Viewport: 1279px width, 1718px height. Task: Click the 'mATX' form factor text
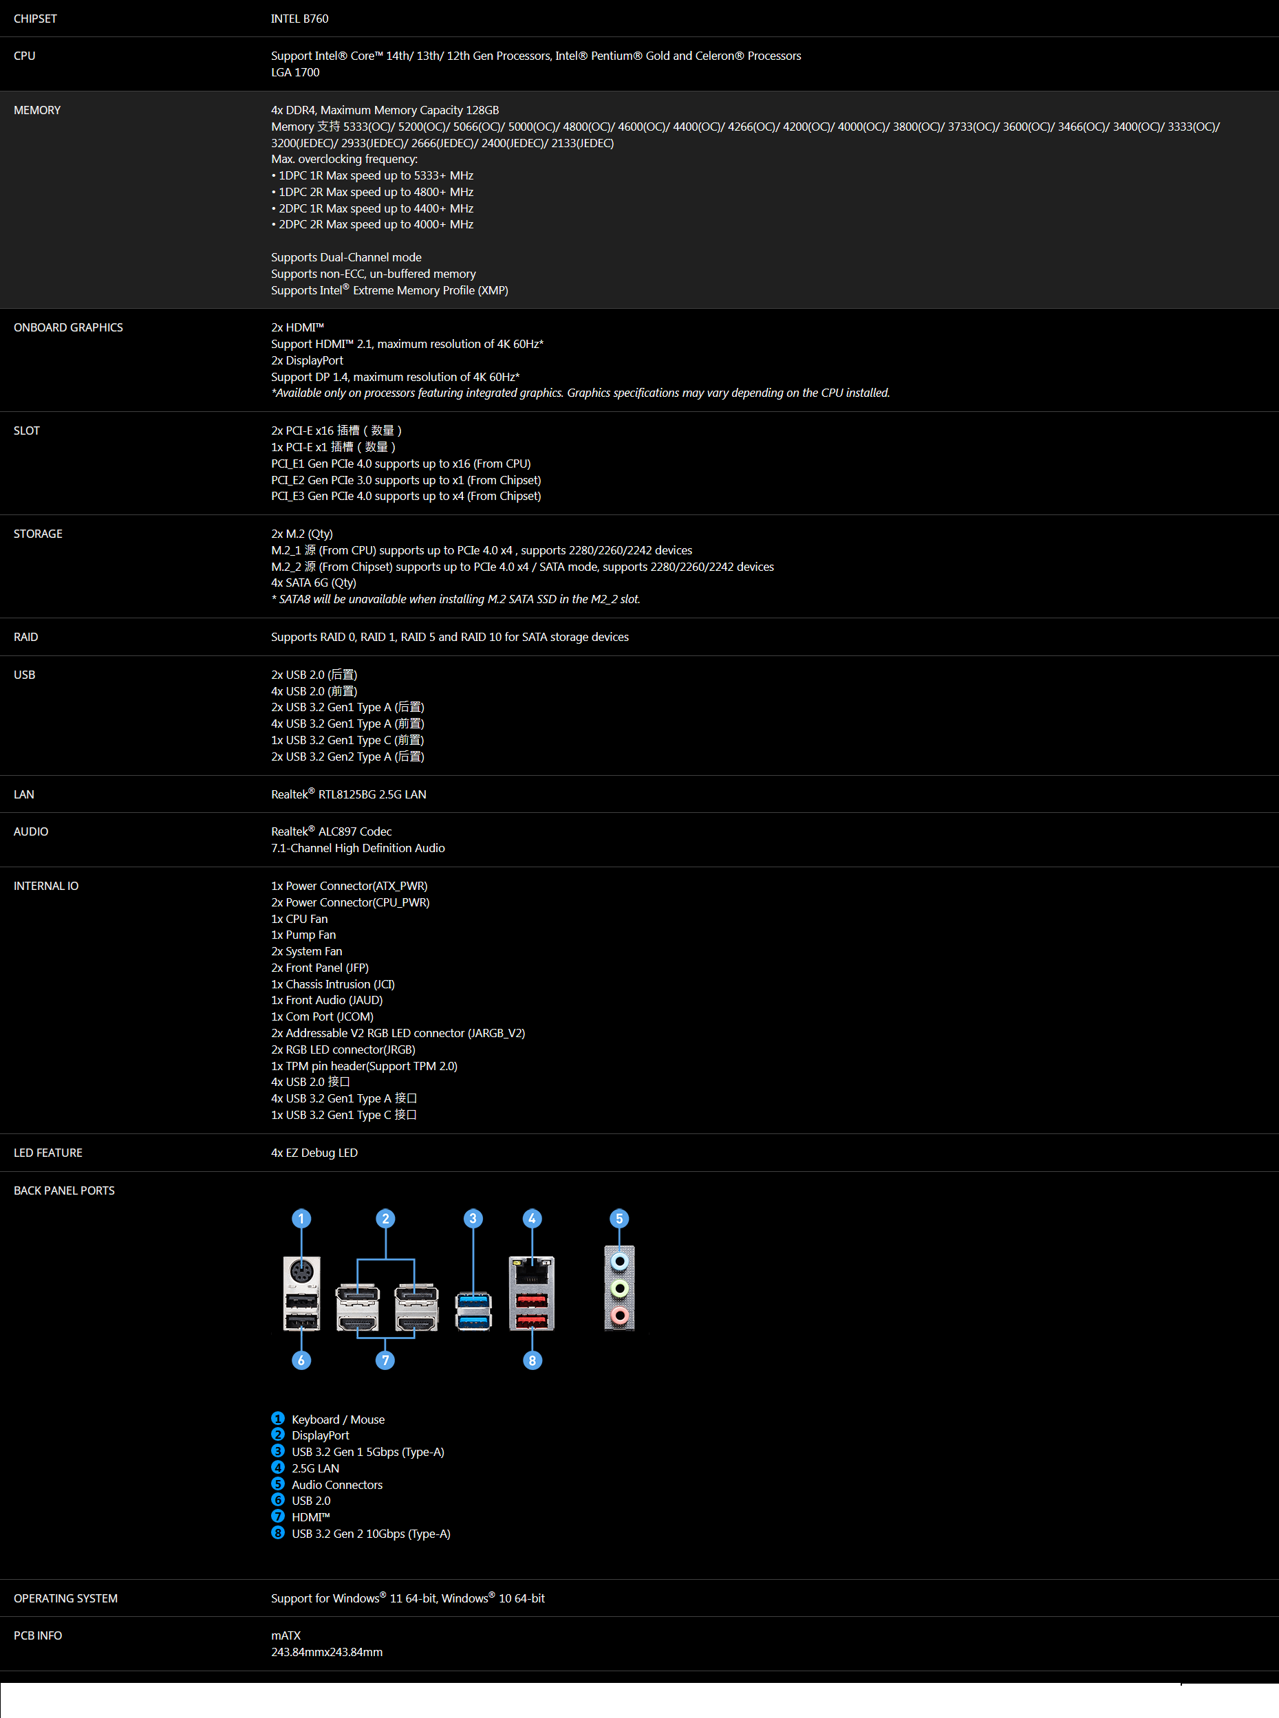pos(286,1636)
